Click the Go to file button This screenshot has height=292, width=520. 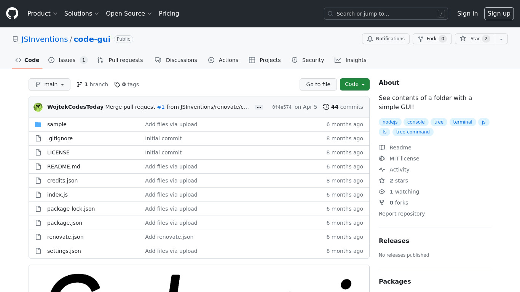pyautogui.click(x=318, y=84)
